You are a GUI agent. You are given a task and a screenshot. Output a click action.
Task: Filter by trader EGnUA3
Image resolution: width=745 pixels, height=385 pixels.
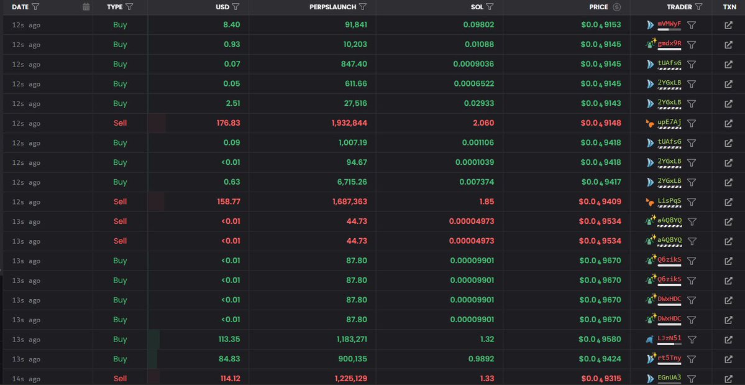coord(692,379)
